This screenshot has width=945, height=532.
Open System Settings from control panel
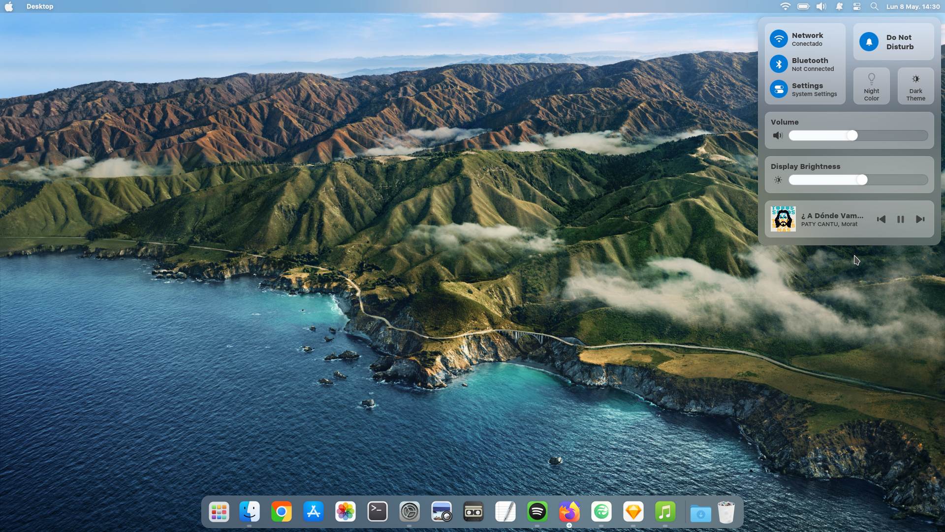779,89
